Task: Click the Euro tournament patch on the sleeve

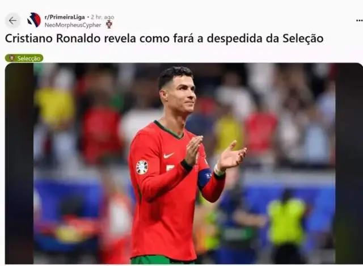Action: (x=142, y=167)
